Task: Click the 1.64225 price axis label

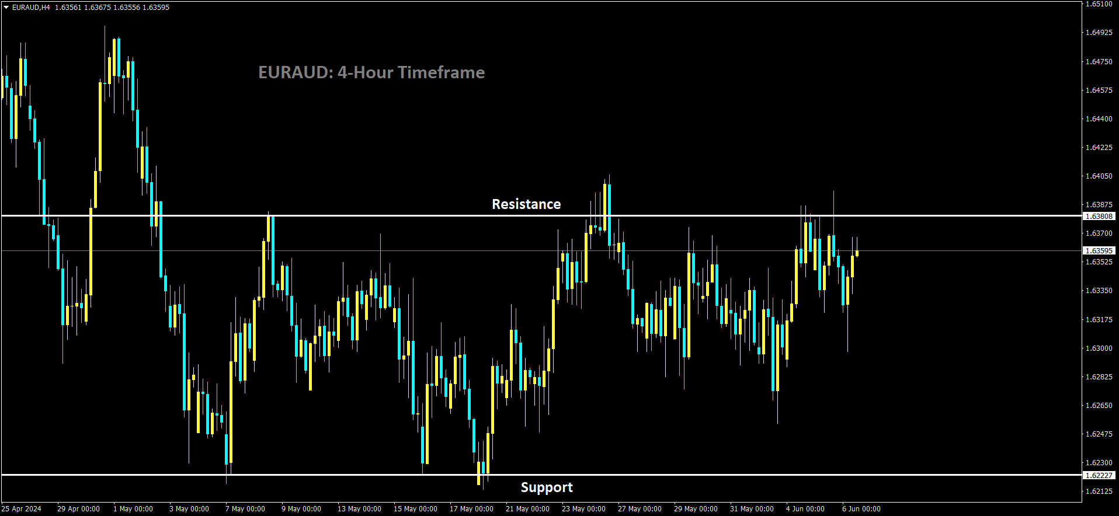Action: tap(1099, 147)
